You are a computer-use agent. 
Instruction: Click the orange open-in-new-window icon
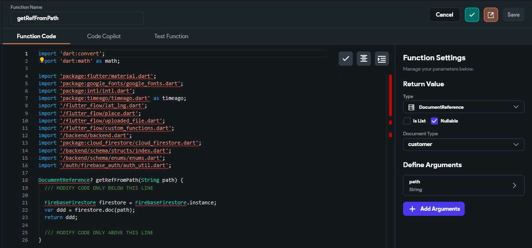coord(491,15)
